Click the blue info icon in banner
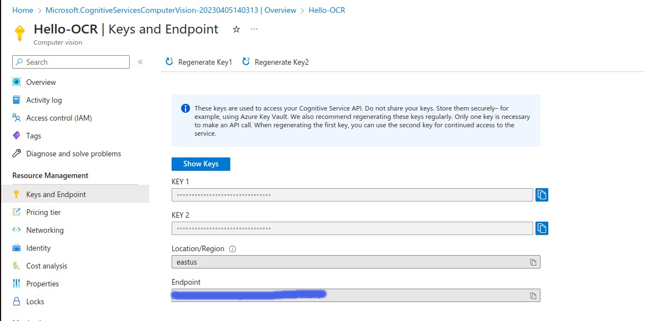 186,108
